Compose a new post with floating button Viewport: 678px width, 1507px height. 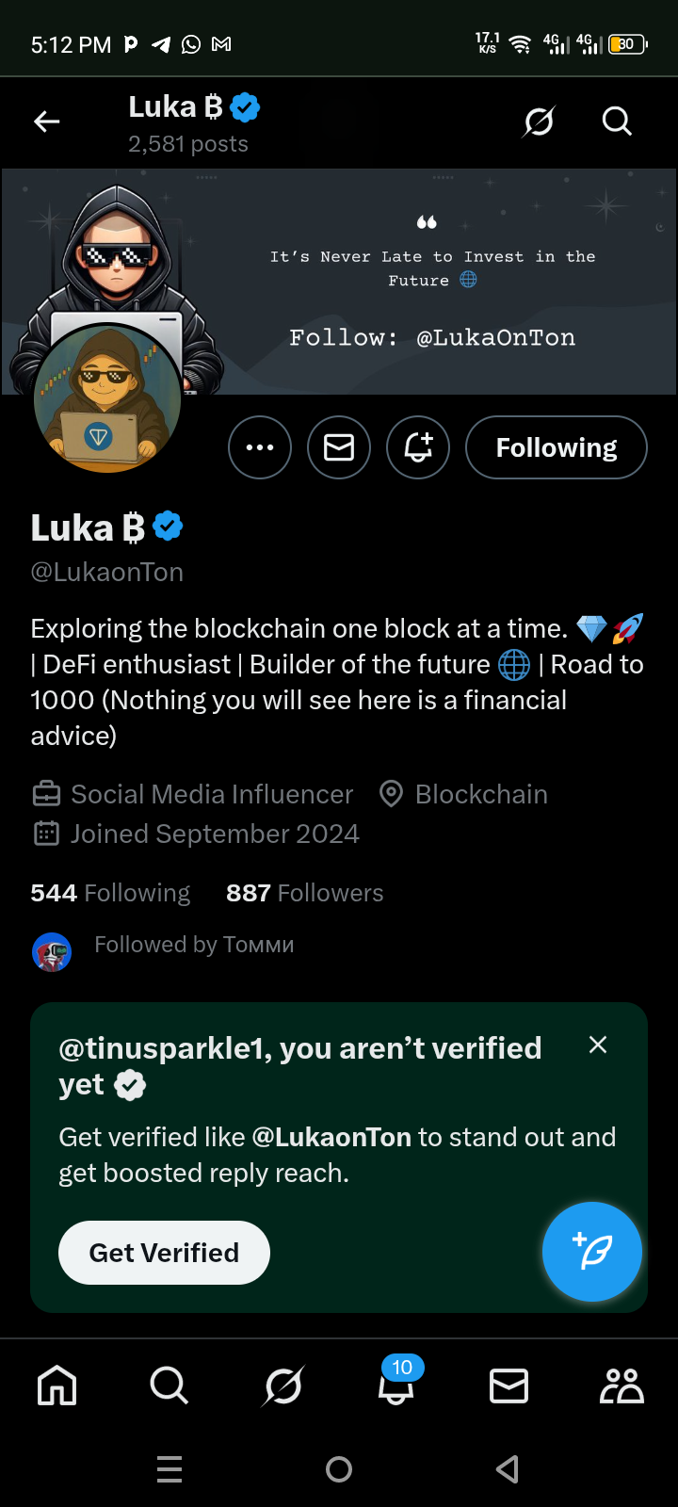(x=592, y=1252)
